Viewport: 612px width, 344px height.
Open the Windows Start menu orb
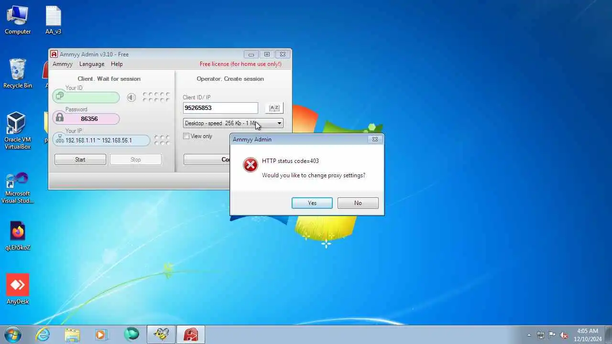13,334
